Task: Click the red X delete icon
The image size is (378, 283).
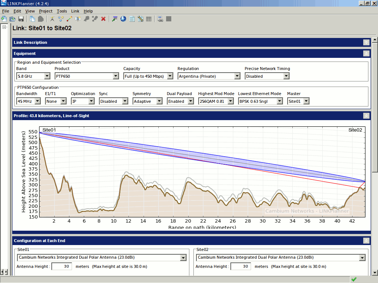Action: click(103, 19)
